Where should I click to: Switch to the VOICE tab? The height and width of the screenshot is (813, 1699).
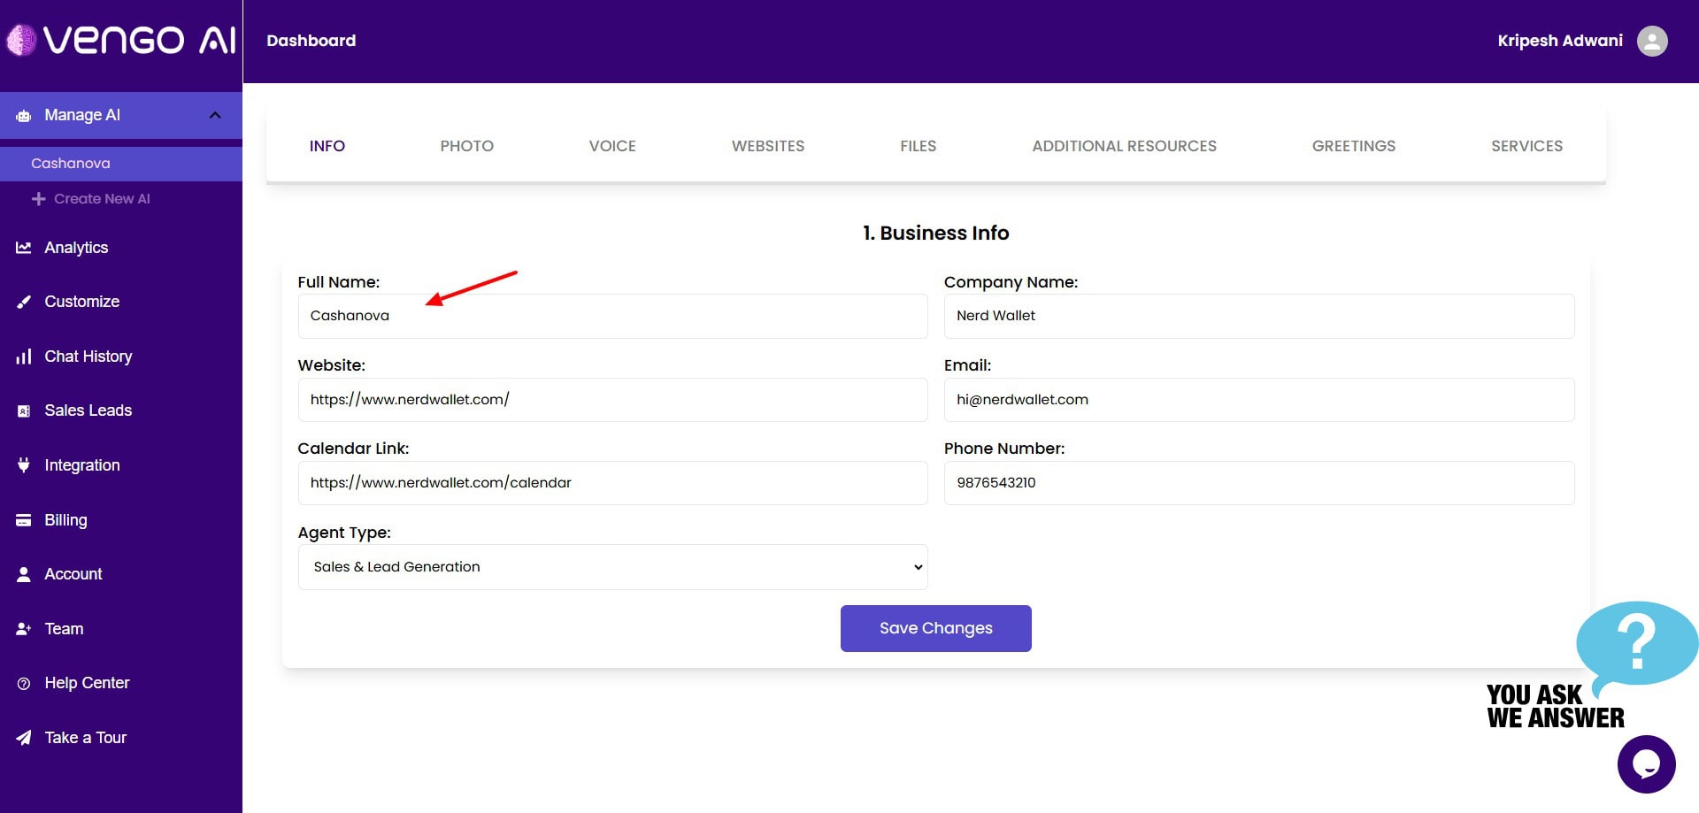[x=612, y=146]
